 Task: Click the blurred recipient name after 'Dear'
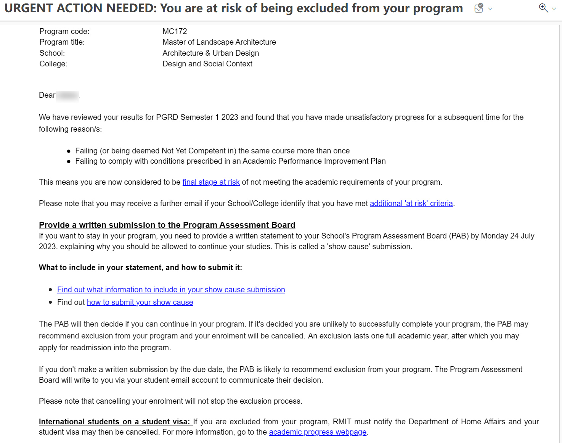(67, 95)
